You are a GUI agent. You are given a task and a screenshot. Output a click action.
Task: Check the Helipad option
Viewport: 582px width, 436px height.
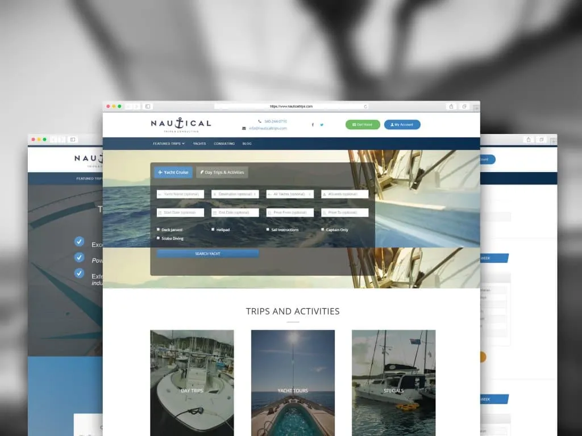click(213, 230)
